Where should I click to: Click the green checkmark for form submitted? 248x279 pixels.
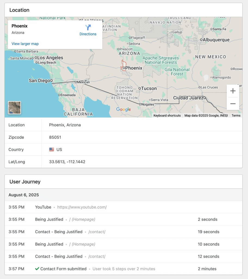37,269
